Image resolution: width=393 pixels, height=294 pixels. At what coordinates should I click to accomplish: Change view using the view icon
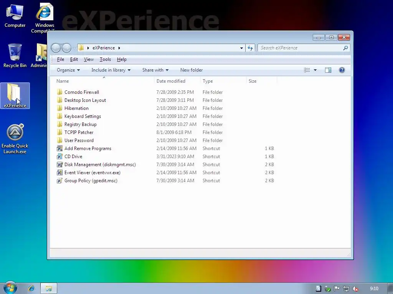307,70
